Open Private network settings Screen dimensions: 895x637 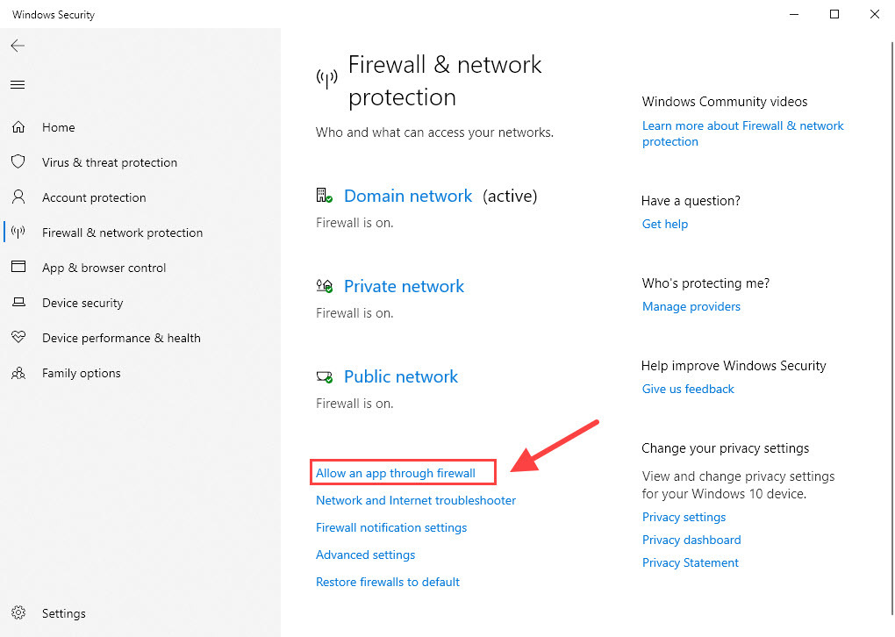(404, 286)
